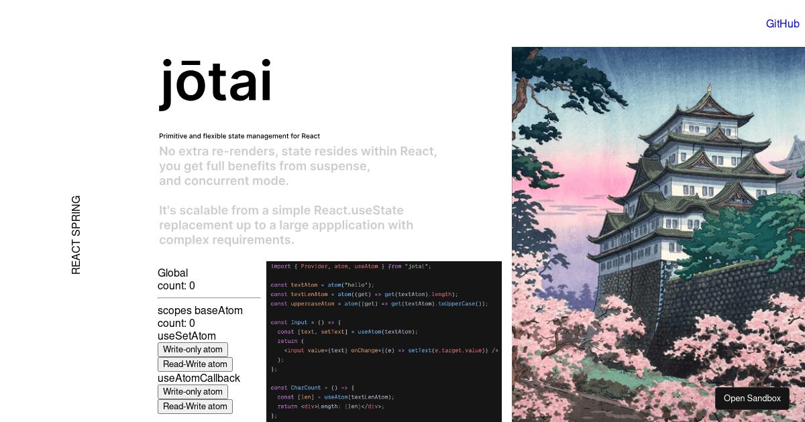Click the useAtomCallback label

[x=199, y=378]
